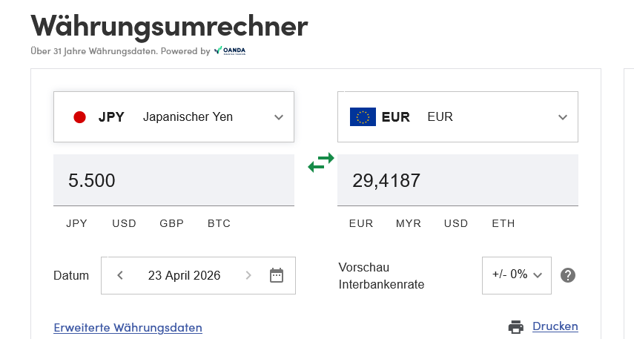Click the European Union flag icon
634x339 pixels.
click(x=363, y=116)
